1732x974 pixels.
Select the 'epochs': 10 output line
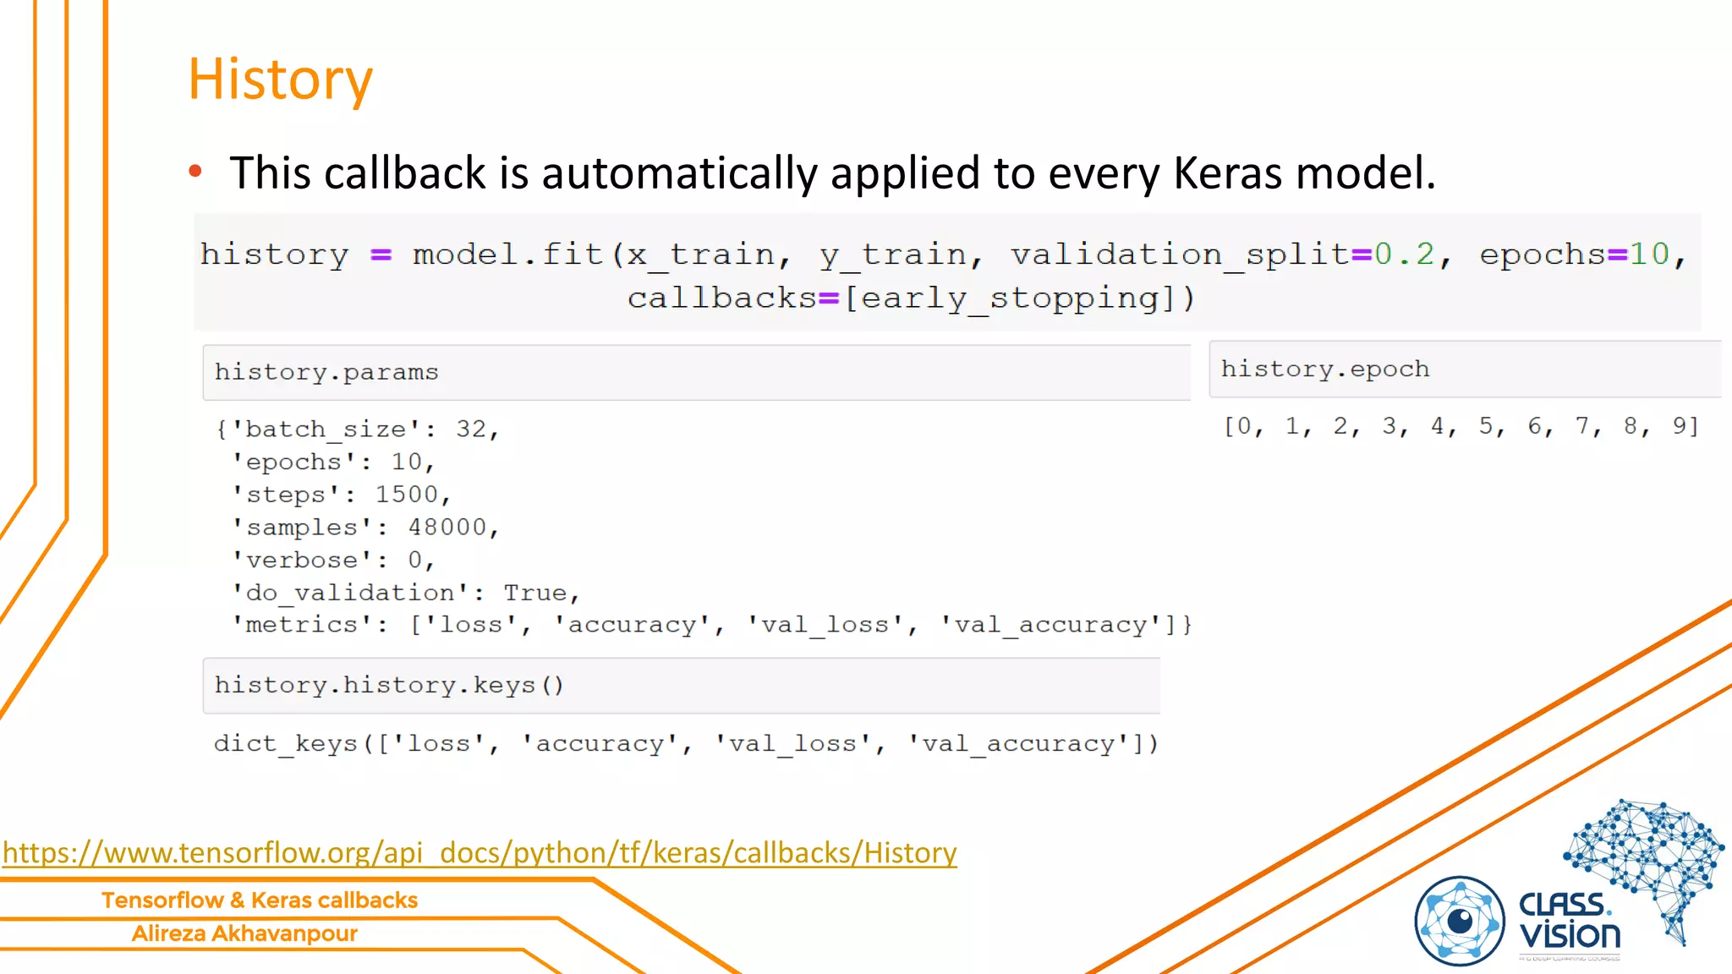(333, 462)
